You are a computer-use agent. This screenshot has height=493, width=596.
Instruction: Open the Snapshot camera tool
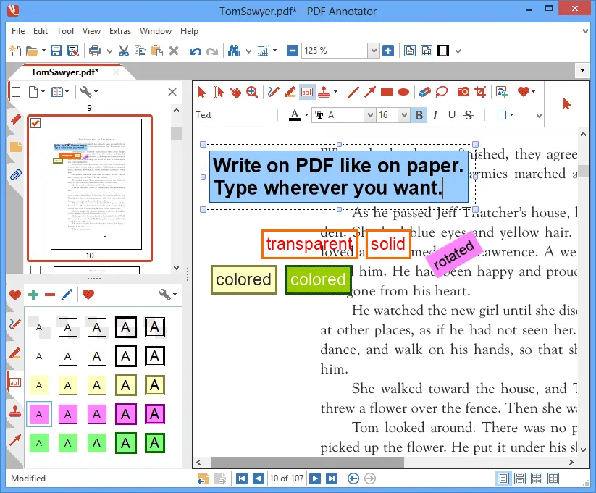tap(463, 92)
